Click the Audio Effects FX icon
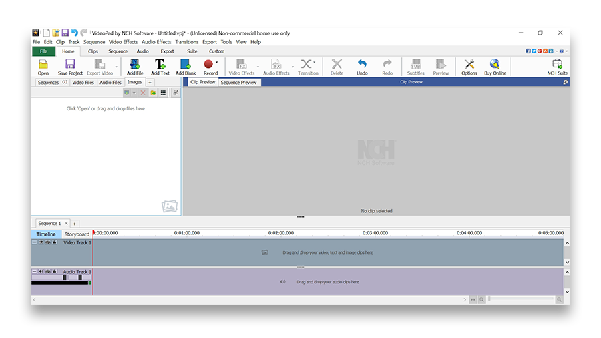This screenshot has height=338, width=601. tap(276, 64)
